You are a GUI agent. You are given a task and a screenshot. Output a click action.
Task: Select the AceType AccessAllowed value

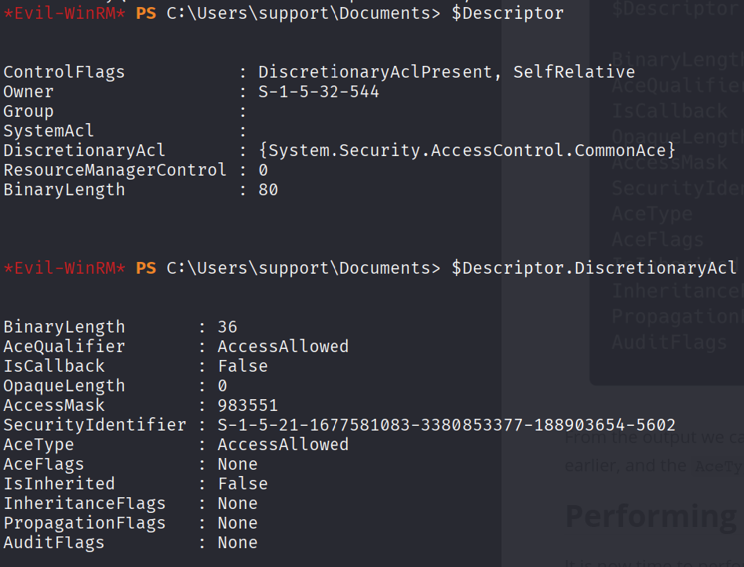pyautogui.click(x=283, y=445)
